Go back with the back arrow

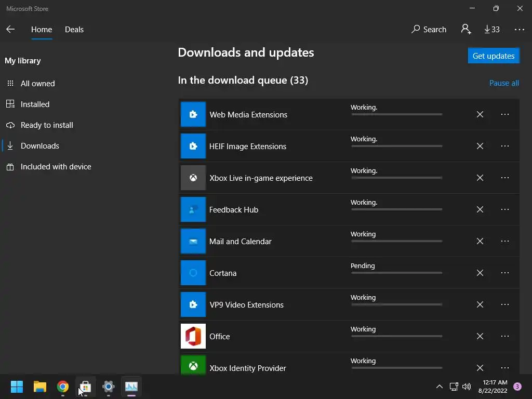(x=10, y=29)
